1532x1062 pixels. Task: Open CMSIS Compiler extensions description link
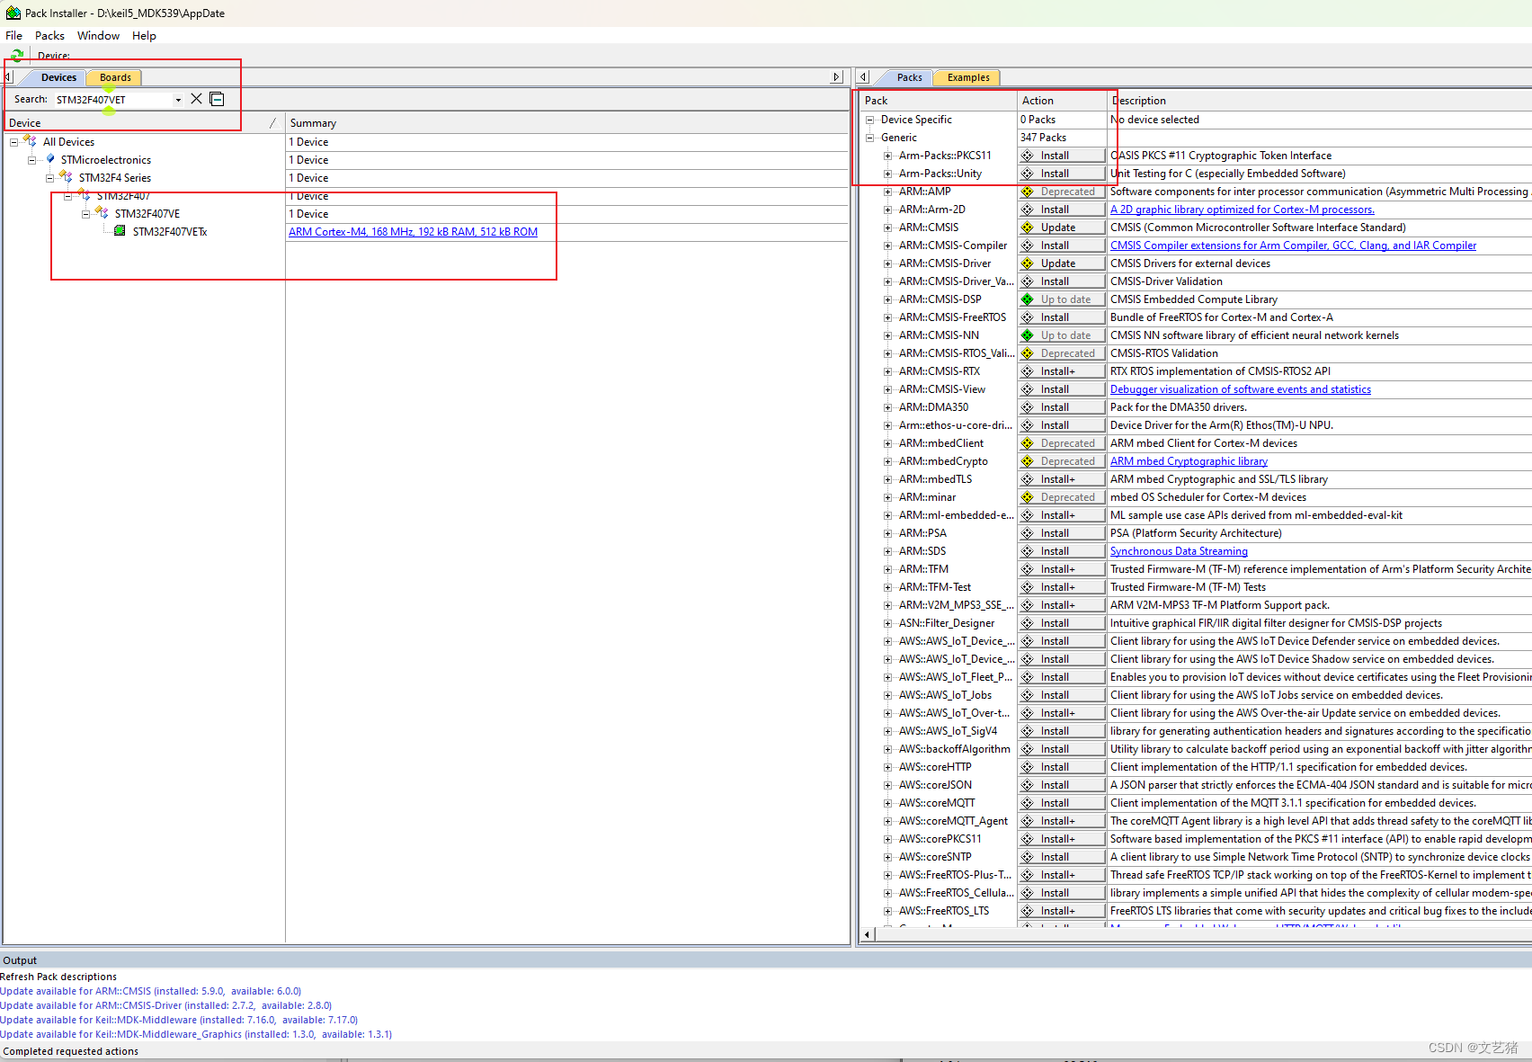1293,245
